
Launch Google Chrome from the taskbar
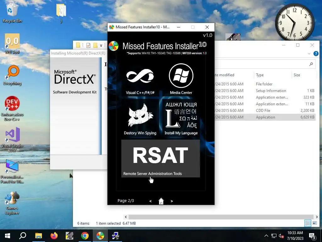(x=85, y=236)
